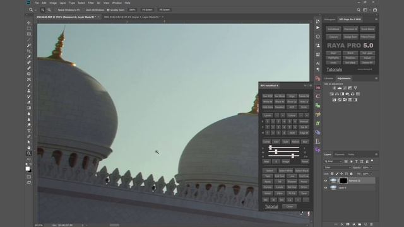Click the share icon at top right

point(375,10)
